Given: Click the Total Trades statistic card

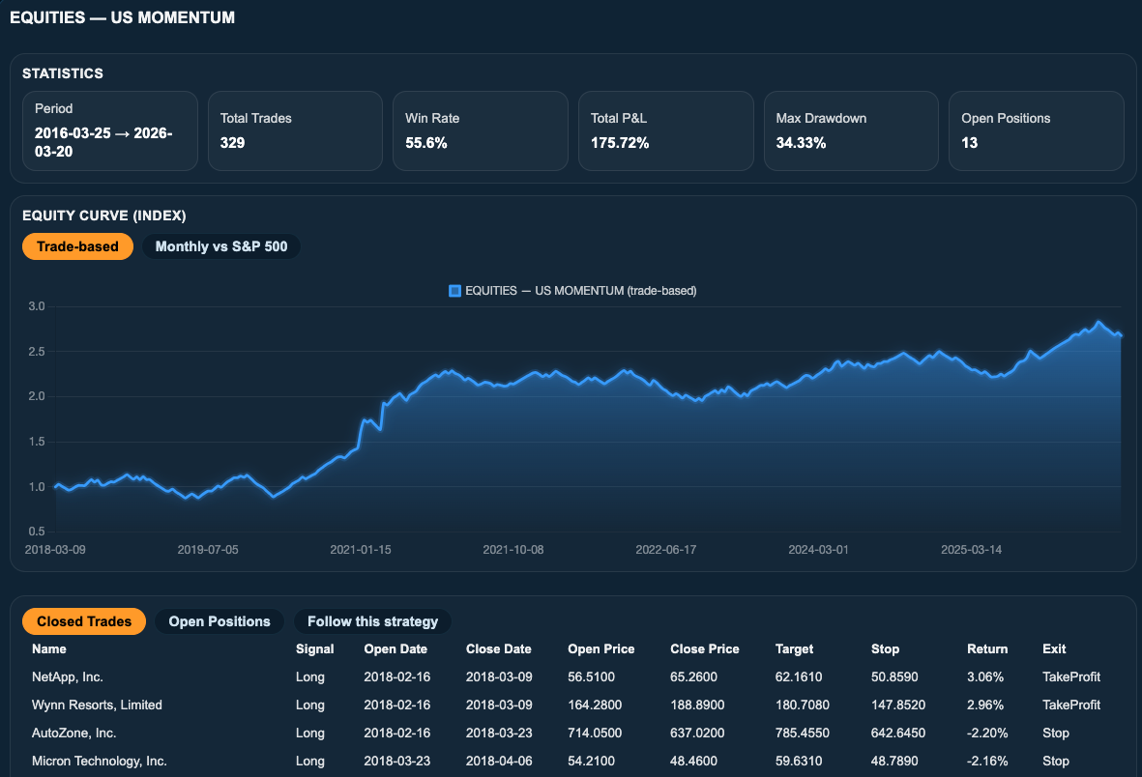Looking at the screenshot, I should 295,131.
